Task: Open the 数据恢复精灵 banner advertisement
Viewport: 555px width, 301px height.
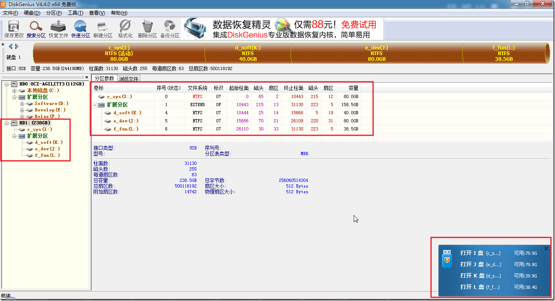Action: (282, 29)
